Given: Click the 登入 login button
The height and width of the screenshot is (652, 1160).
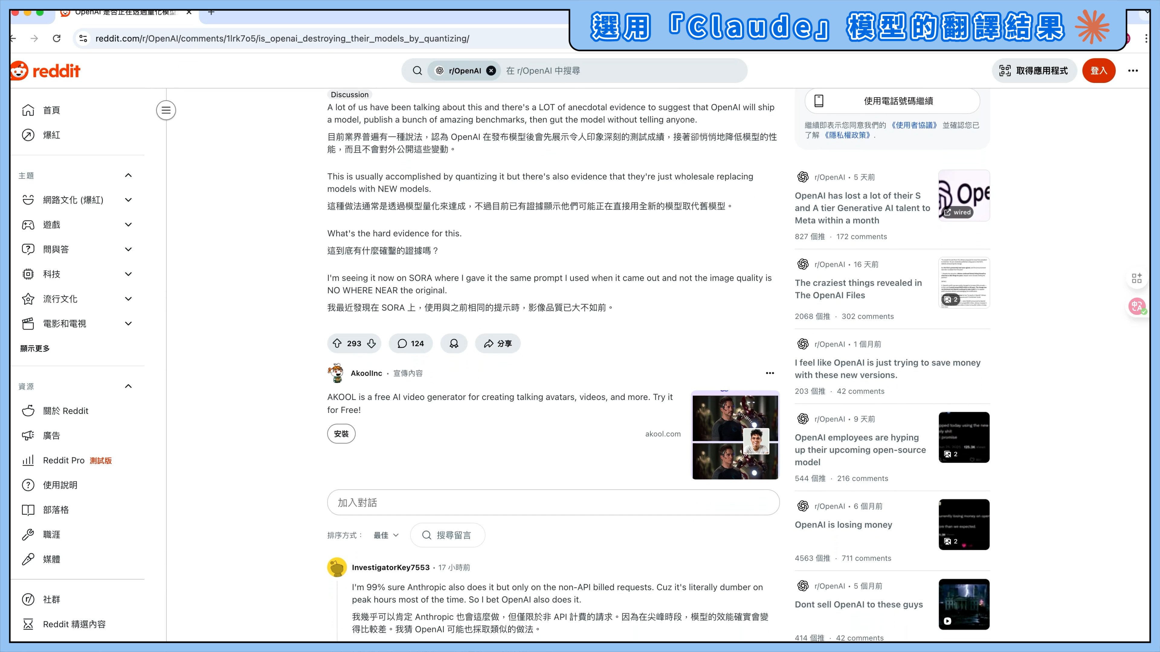Looking at the screenshot, I should coord(1099,71).
